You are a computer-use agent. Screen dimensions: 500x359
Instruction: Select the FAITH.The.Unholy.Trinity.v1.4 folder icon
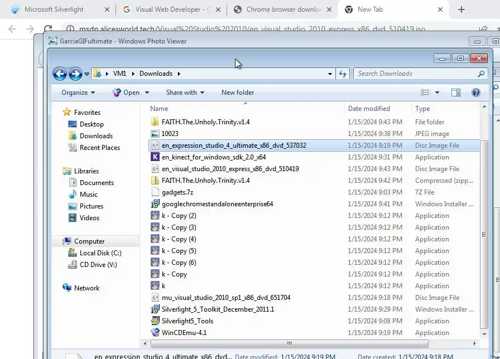click(x=155, y=122)
